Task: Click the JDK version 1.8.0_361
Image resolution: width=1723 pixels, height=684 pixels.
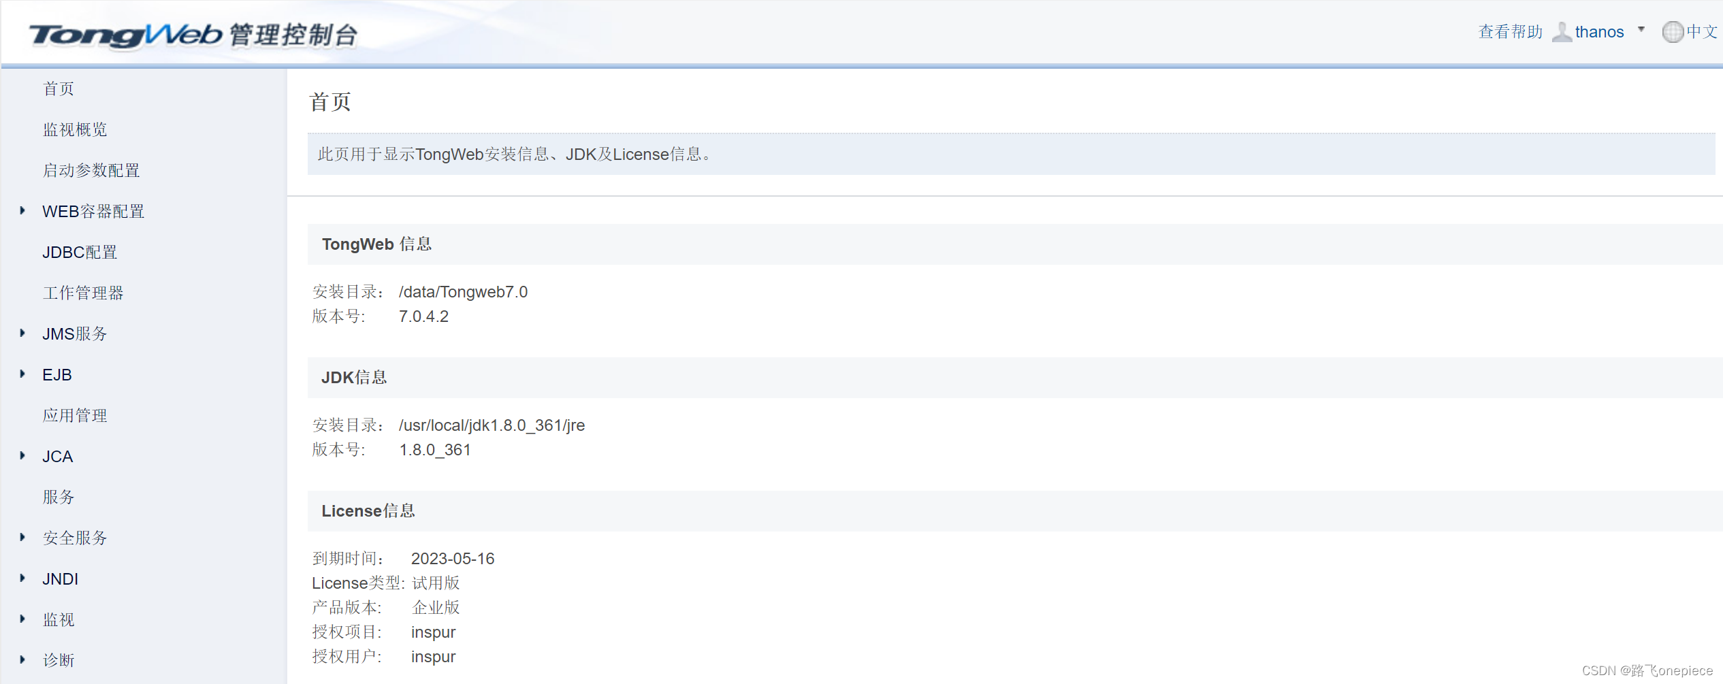Action: point(435,450)
